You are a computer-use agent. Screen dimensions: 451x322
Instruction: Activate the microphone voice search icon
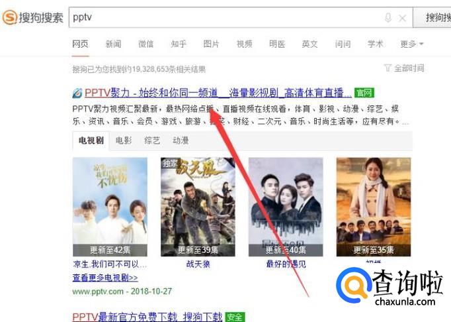click(x=388, y=18)
